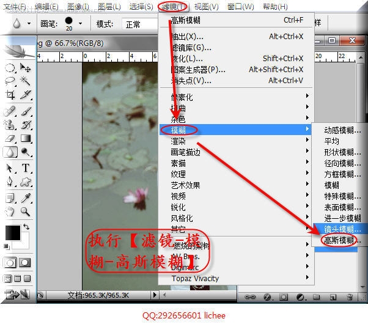Select the Type tool

click(25, 168)
